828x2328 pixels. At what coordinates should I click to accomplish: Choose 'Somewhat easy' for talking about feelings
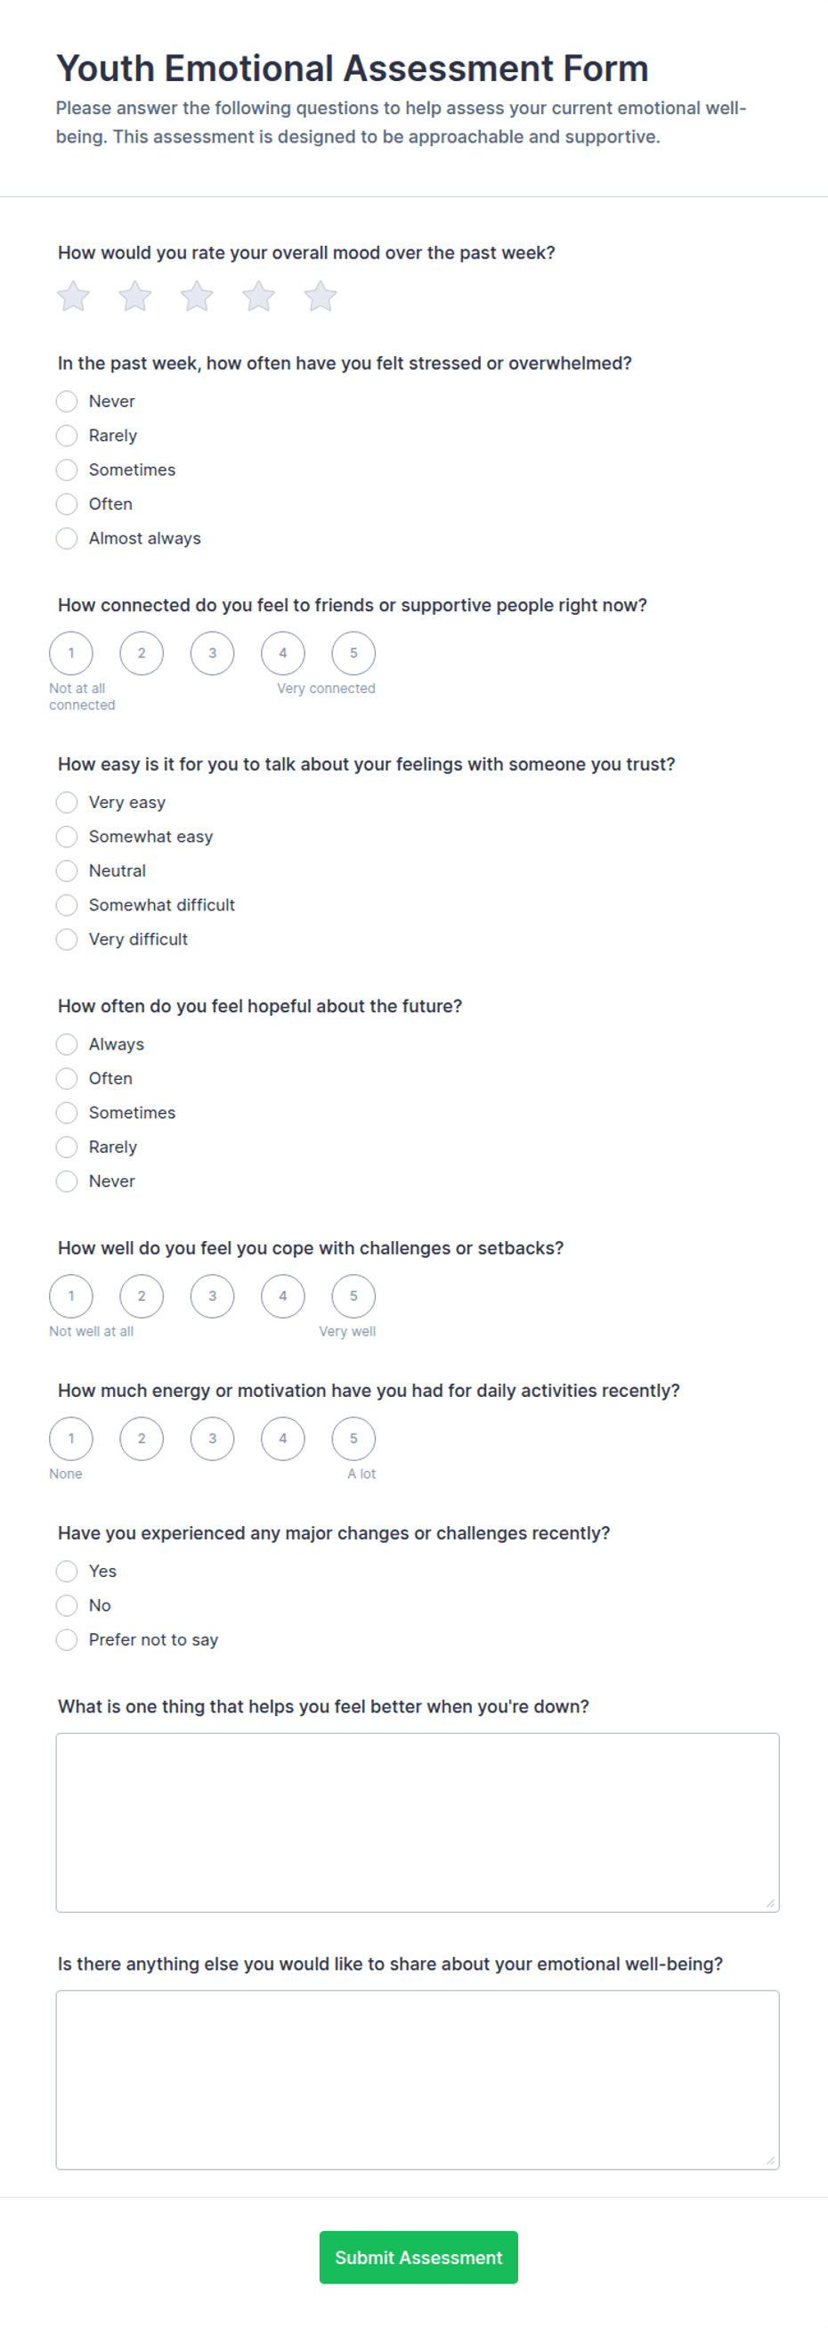67,837
